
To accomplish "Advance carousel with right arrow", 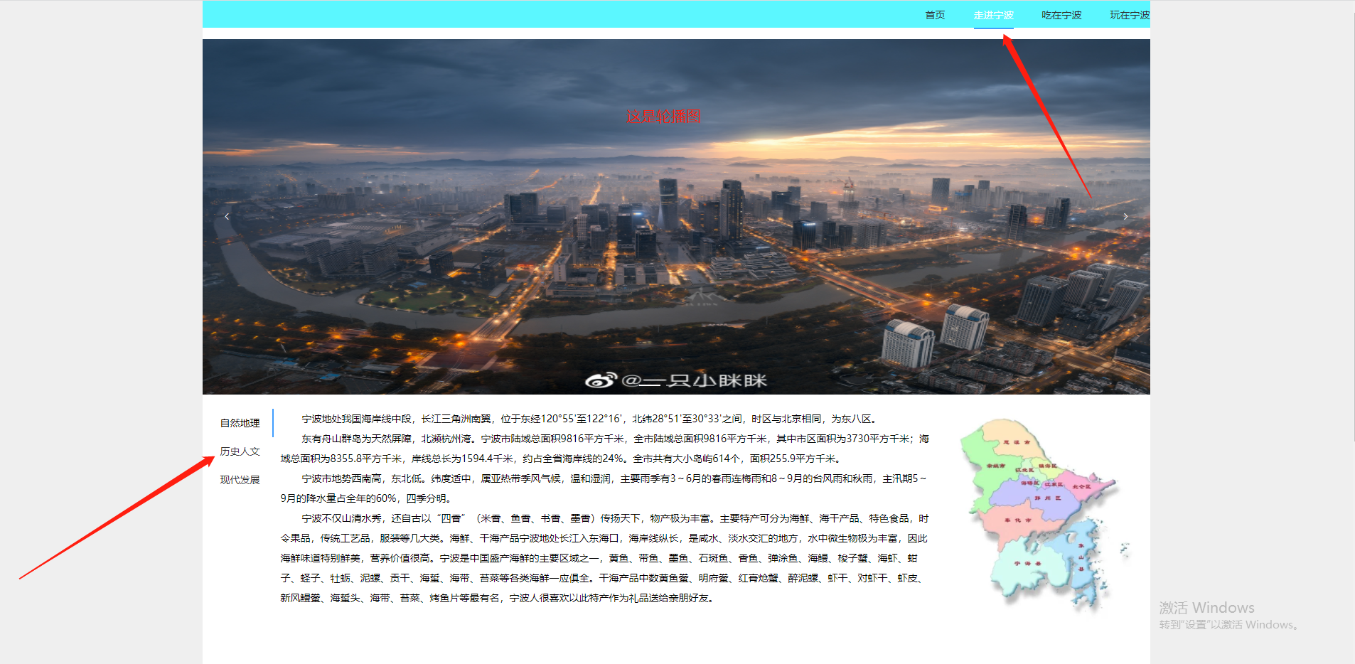I will (x=1125, y=216).
